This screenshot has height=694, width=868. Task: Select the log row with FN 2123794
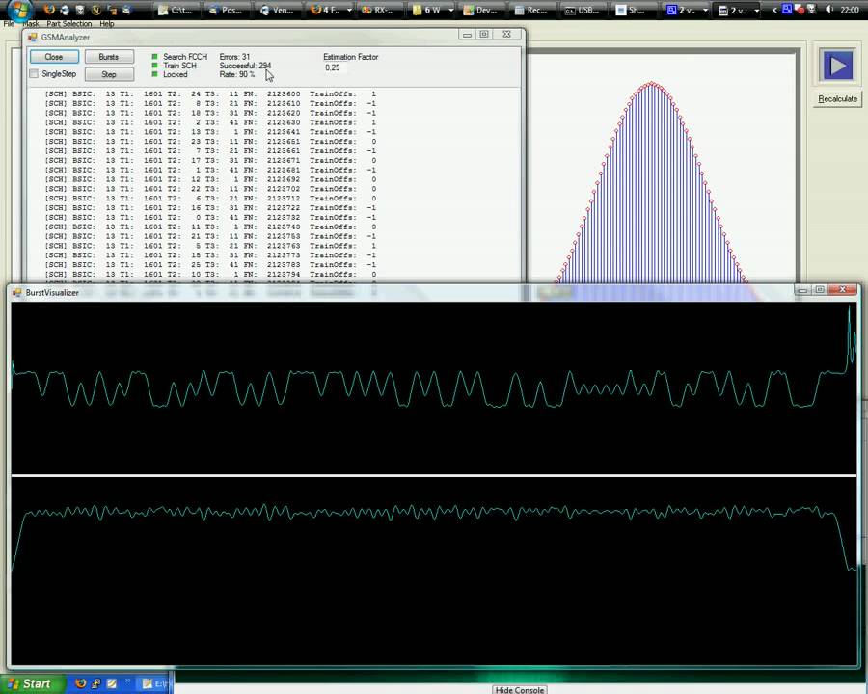(x=210, y=274)
